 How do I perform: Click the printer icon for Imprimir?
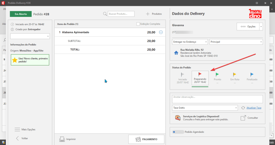click(62, 139)
